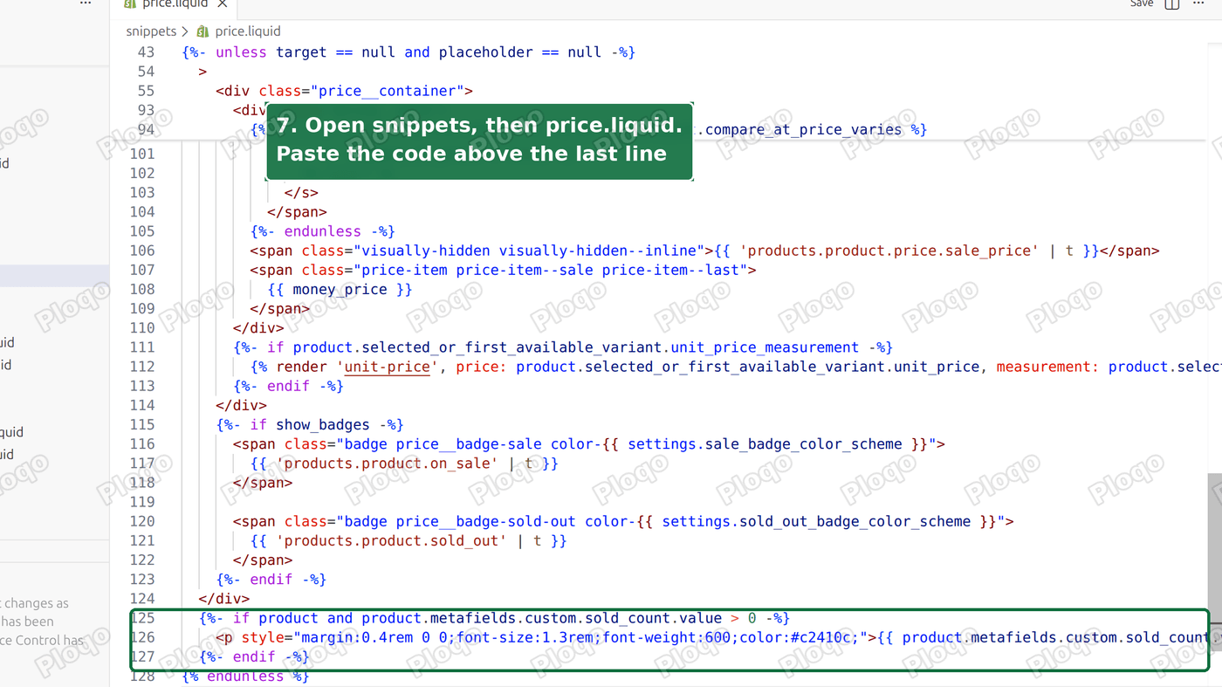Click the Save button
Screen dimensions: 1222x687
pos(1142,3)
